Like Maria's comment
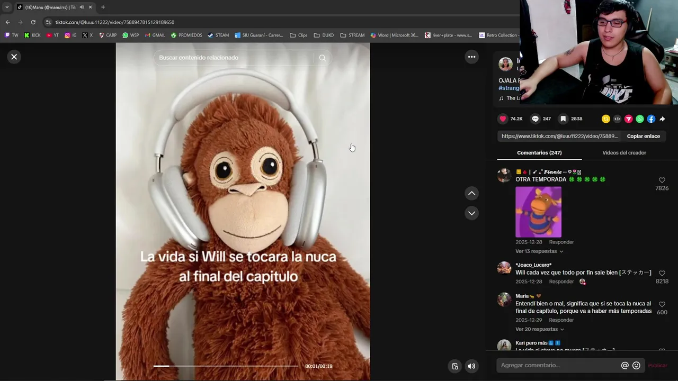 662,304
